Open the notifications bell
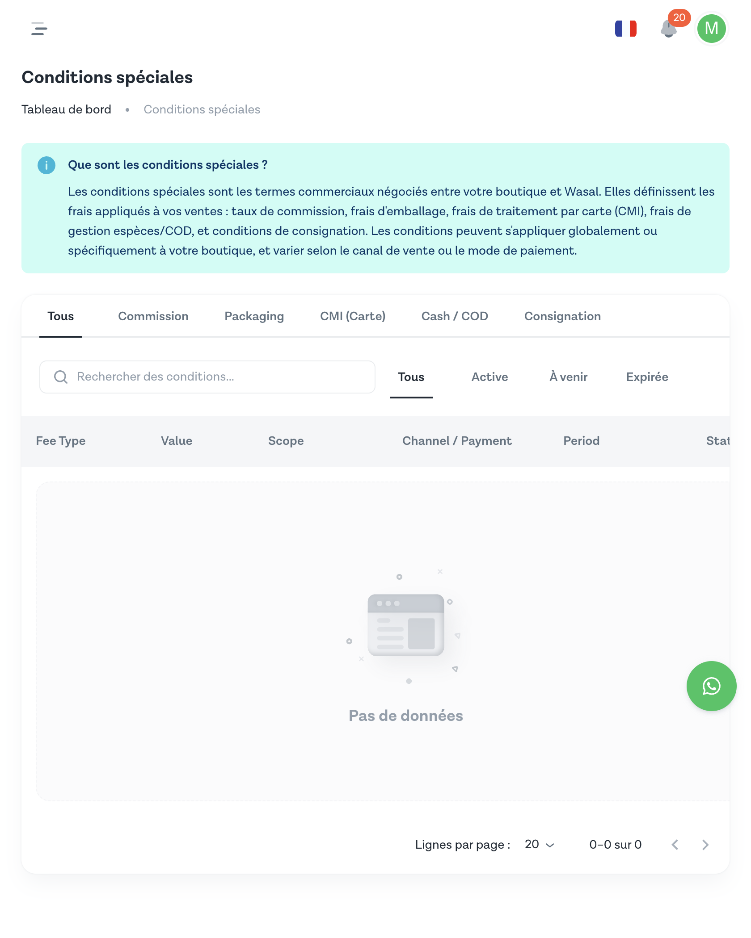Image resolution: width=751 pixels, height=938 pixels. coord(668,29)
